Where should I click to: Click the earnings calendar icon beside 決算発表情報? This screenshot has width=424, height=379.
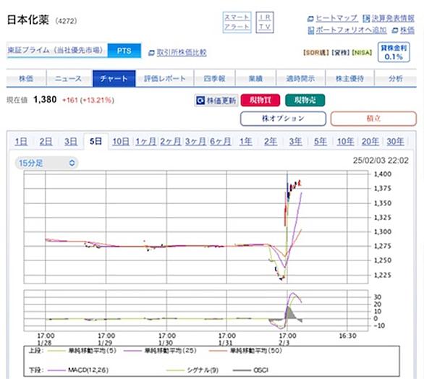tap(366, 18)
